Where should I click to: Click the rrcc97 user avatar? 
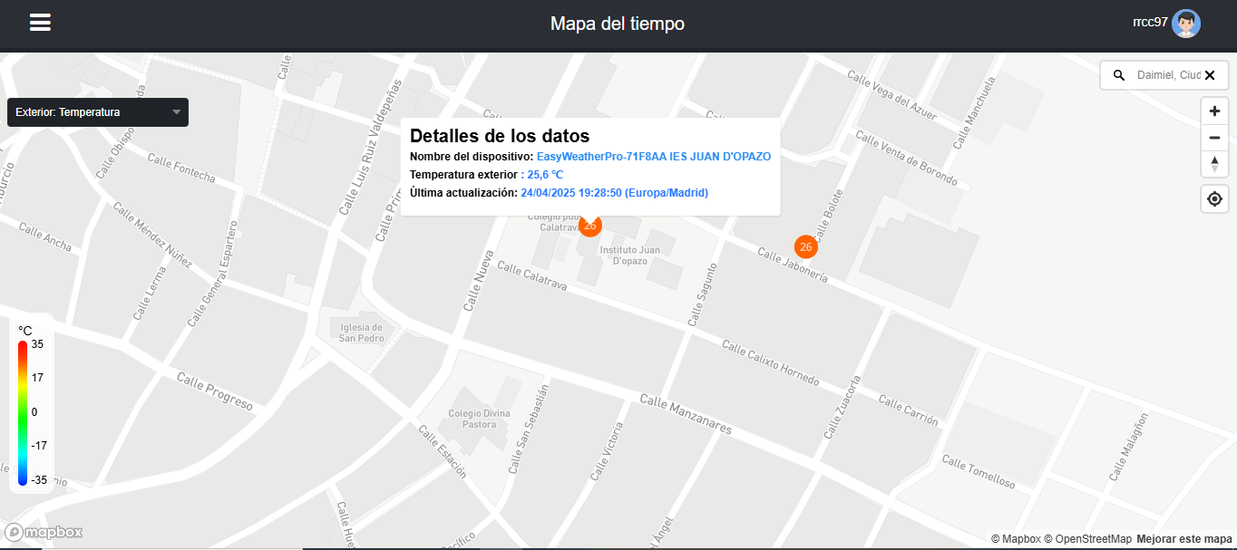pyautogui.click(x=1186, y=23)
